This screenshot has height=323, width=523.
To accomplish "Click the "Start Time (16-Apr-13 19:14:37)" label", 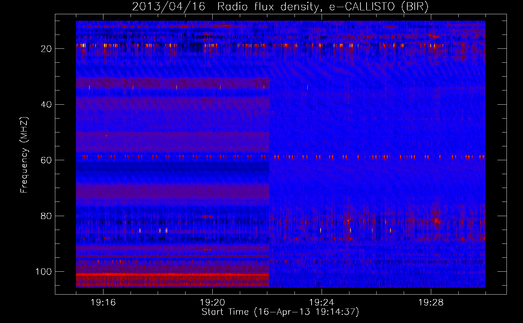I will [280, 312].
